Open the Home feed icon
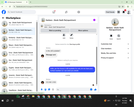134x107 pixels. click(54, 12)
